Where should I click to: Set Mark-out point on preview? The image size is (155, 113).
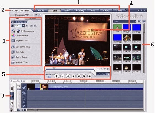(x=101, y=69)
